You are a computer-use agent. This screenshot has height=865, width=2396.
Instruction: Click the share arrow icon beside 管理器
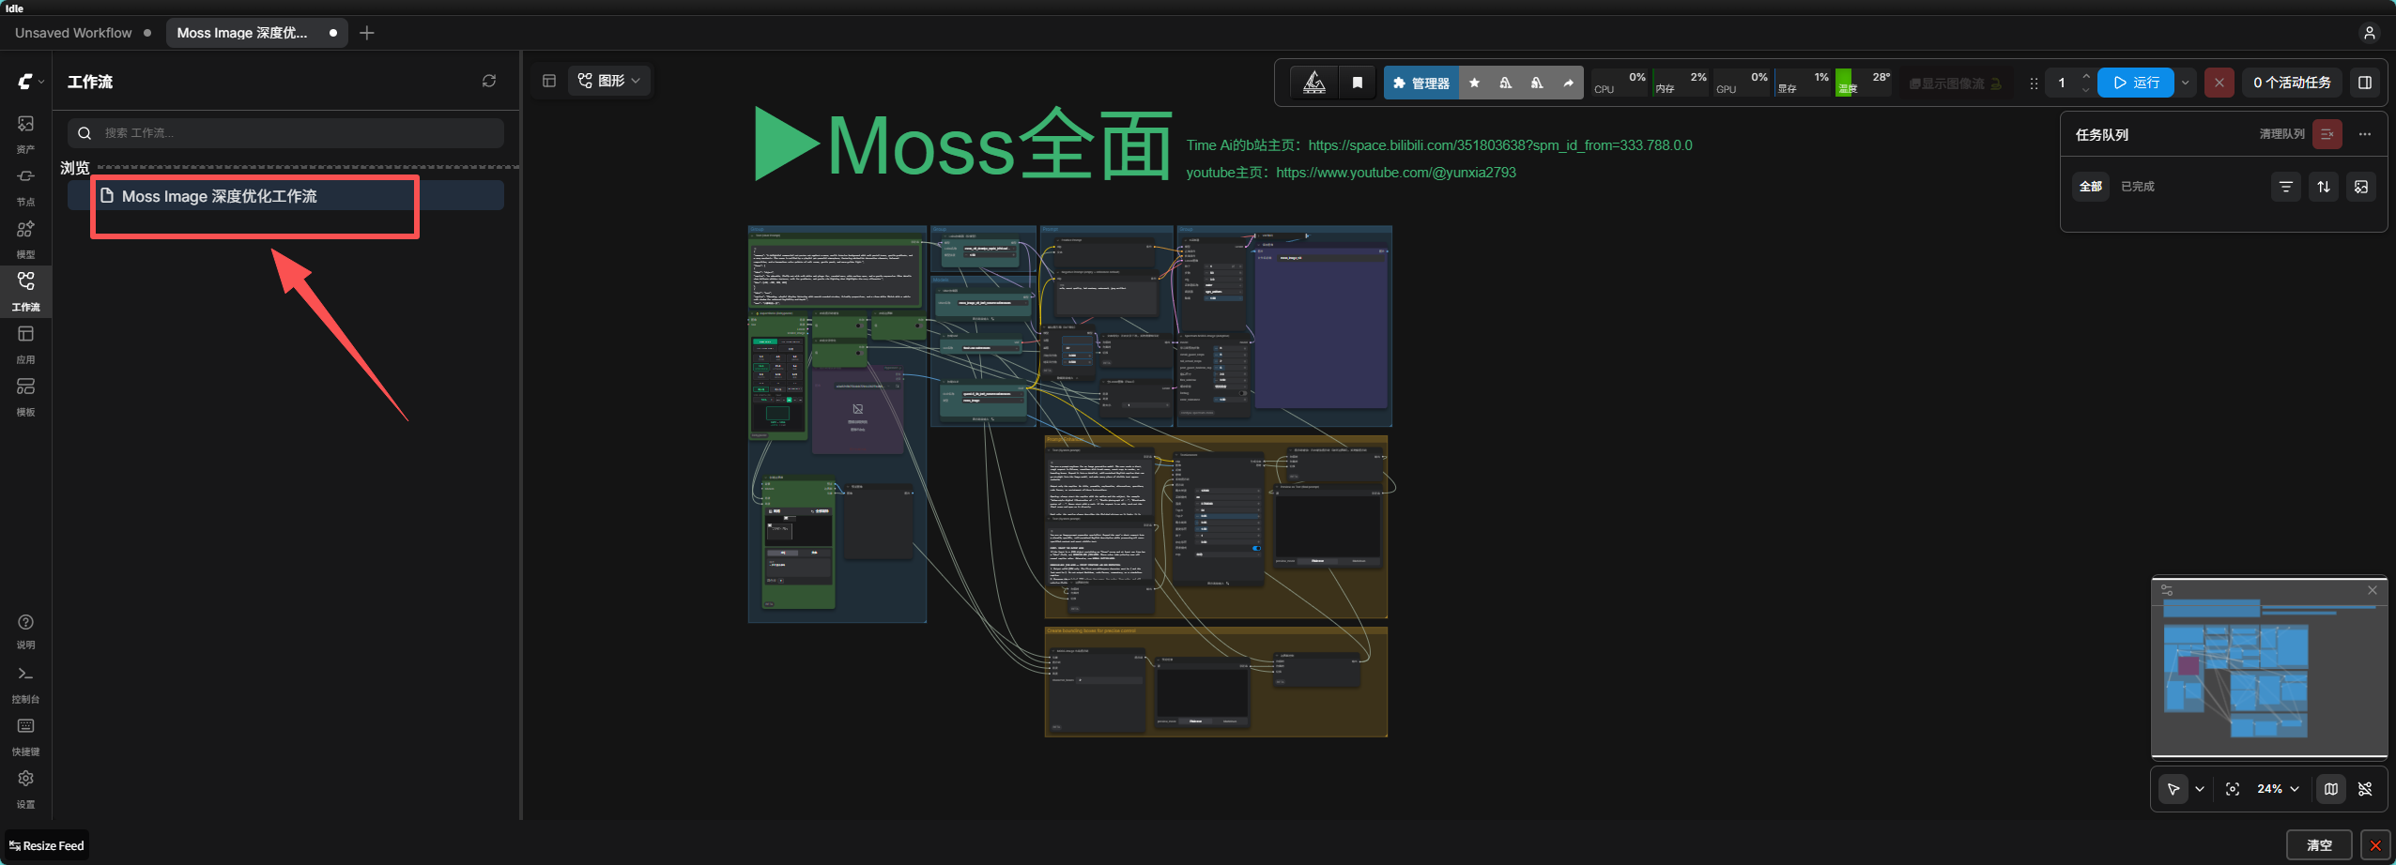tap(1568, 83)
